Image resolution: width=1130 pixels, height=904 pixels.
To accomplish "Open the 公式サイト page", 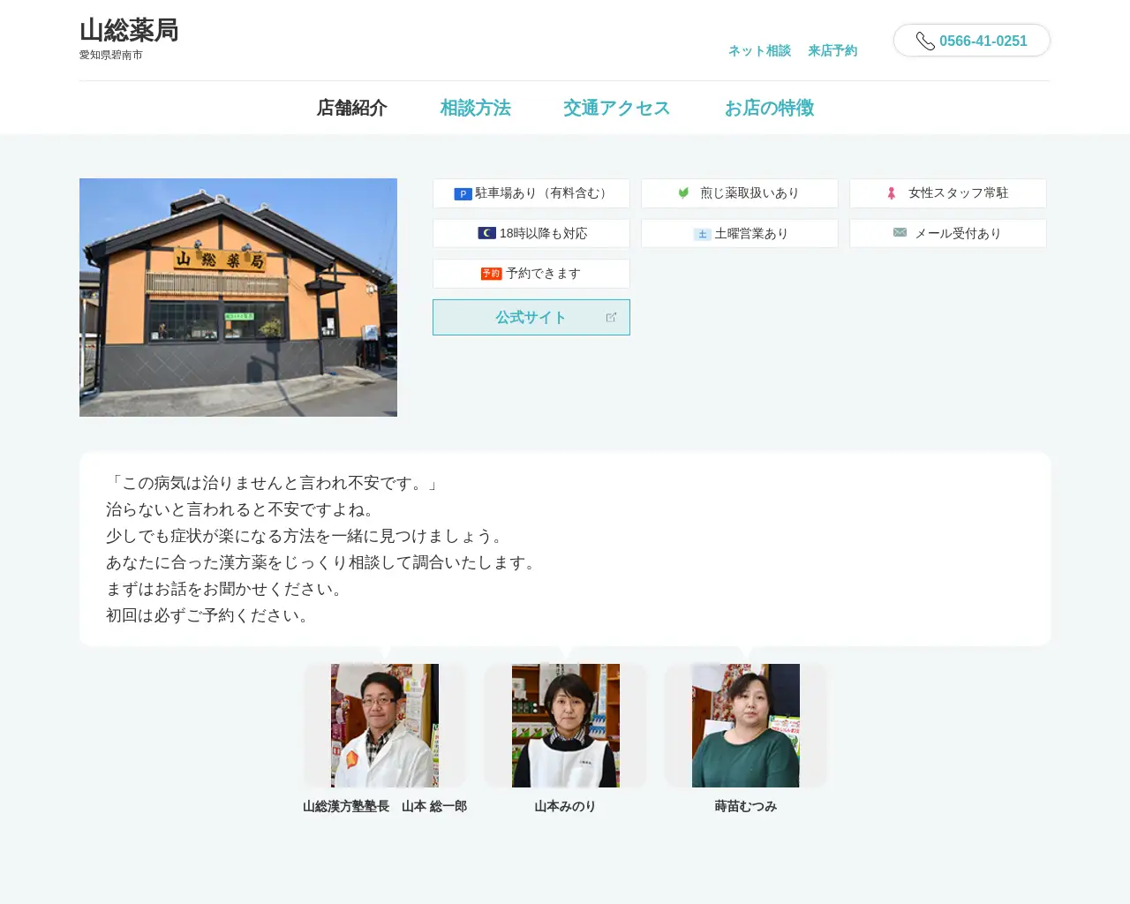I will click(531, 317).
